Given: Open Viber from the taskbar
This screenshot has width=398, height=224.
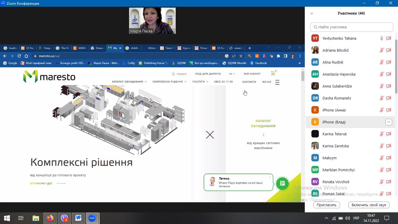Looking at the screenshot, I should tap(64, 218).
